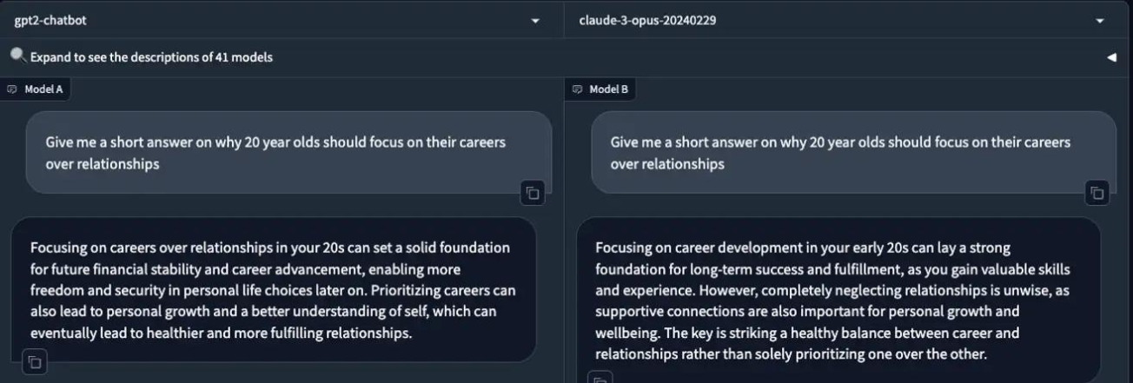Copy Model B's user prompt message
This screenshot has width=1133, height=383.
tap(1097, 193)
